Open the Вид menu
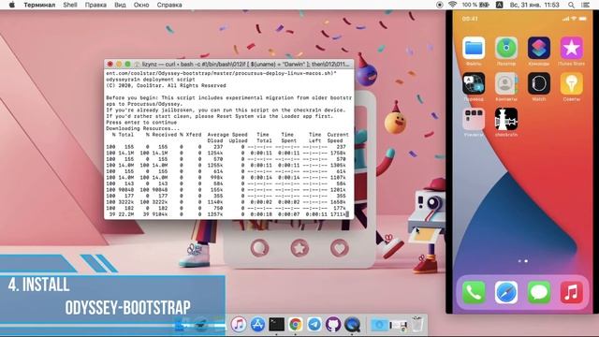 coord(120,5)
